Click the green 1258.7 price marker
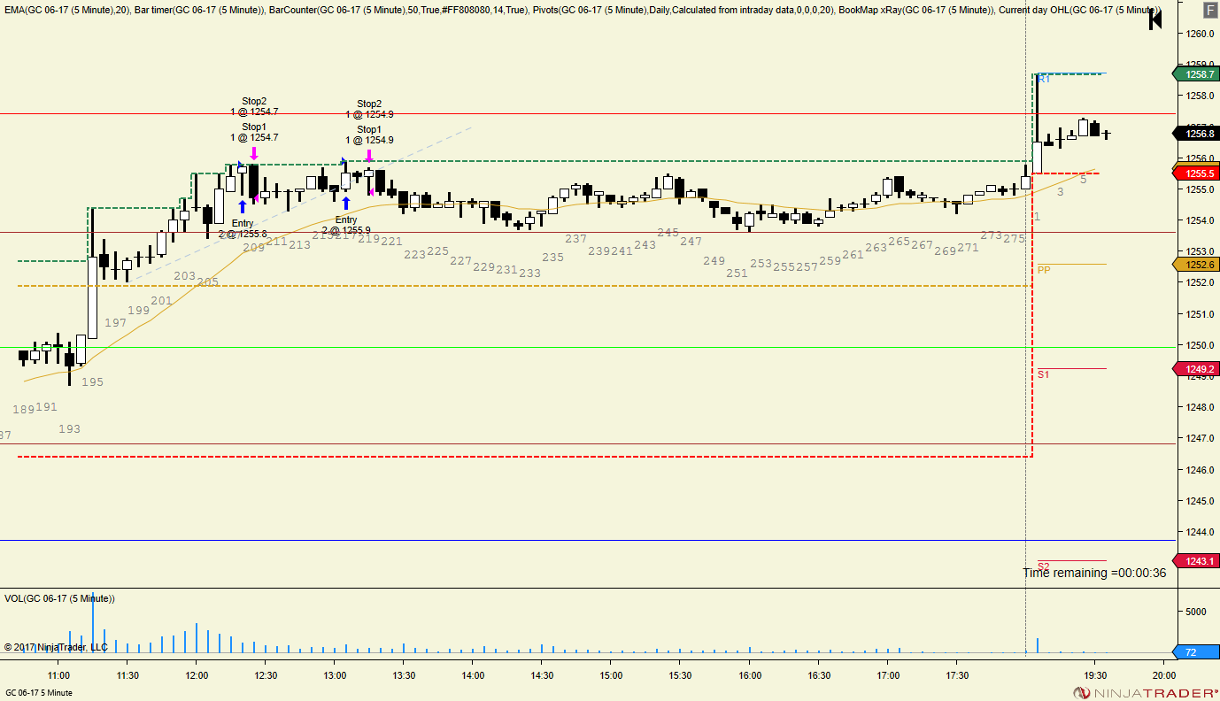1220x701 pixels. click(1195, 74)
